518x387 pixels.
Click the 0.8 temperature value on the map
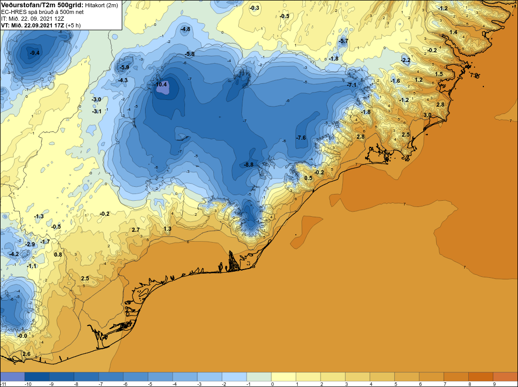pos(58,255)
